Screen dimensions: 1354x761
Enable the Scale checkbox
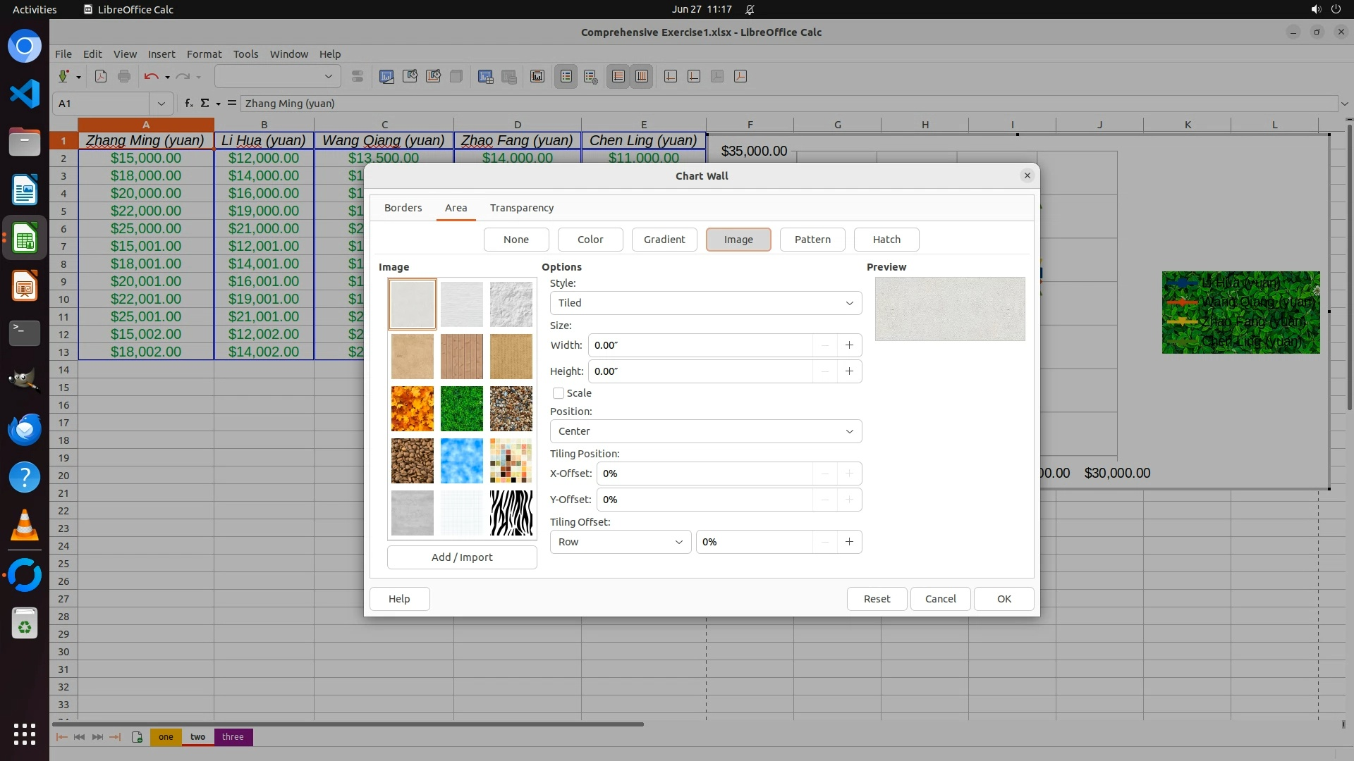pos(559,393)
